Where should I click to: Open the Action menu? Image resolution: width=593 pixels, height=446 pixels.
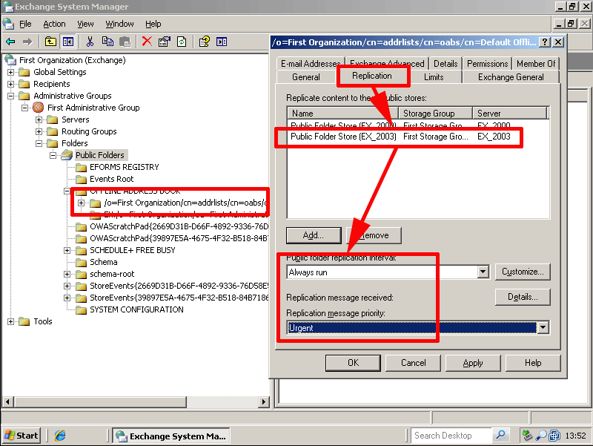[54, 24]
